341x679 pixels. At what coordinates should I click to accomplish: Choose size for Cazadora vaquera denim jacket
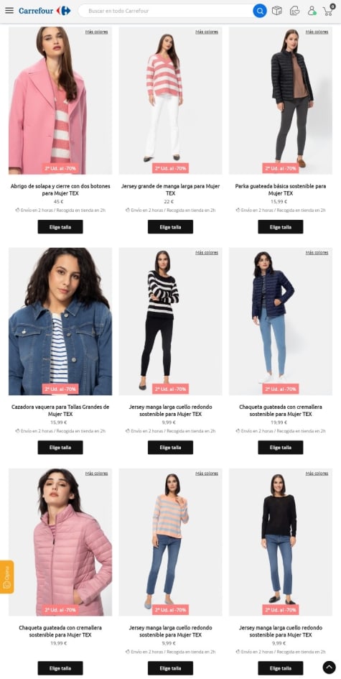pos(60,448)
